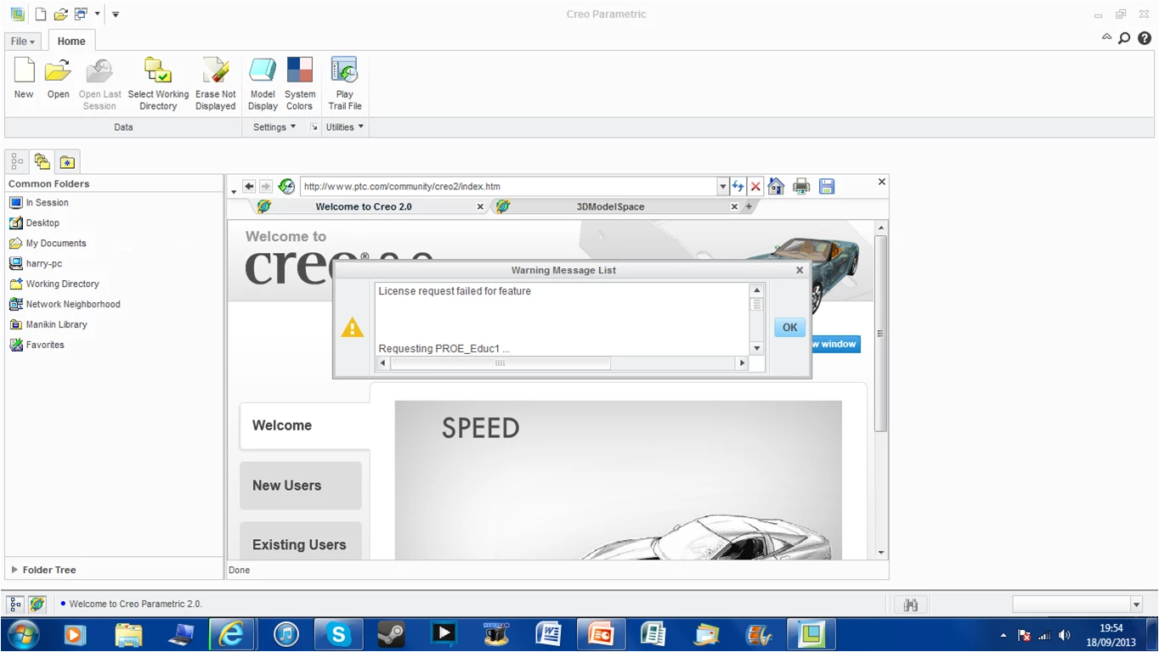
Task: Open the Windows quick access dropdown arrow
Action: click(97, 14)
